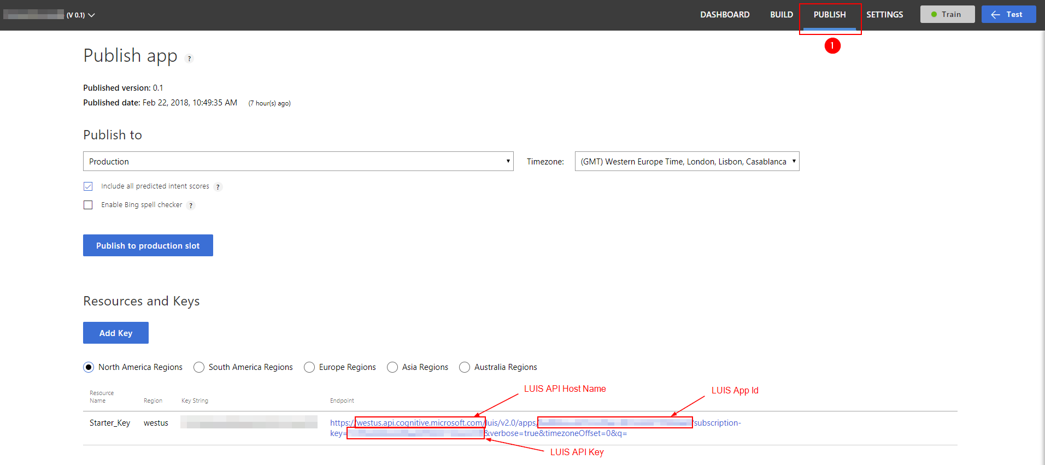Viewport: 1045px width, 465px height.
Task: Click the help icon beside Publish app
Action: pyautogui.click(x=189, y=58)
